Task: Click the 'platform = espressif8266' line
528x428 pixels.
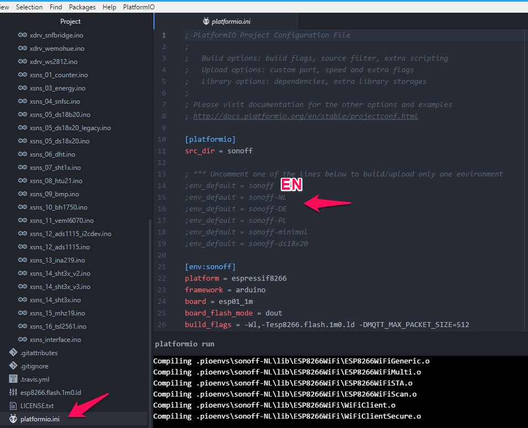Action: click(236, 278)
